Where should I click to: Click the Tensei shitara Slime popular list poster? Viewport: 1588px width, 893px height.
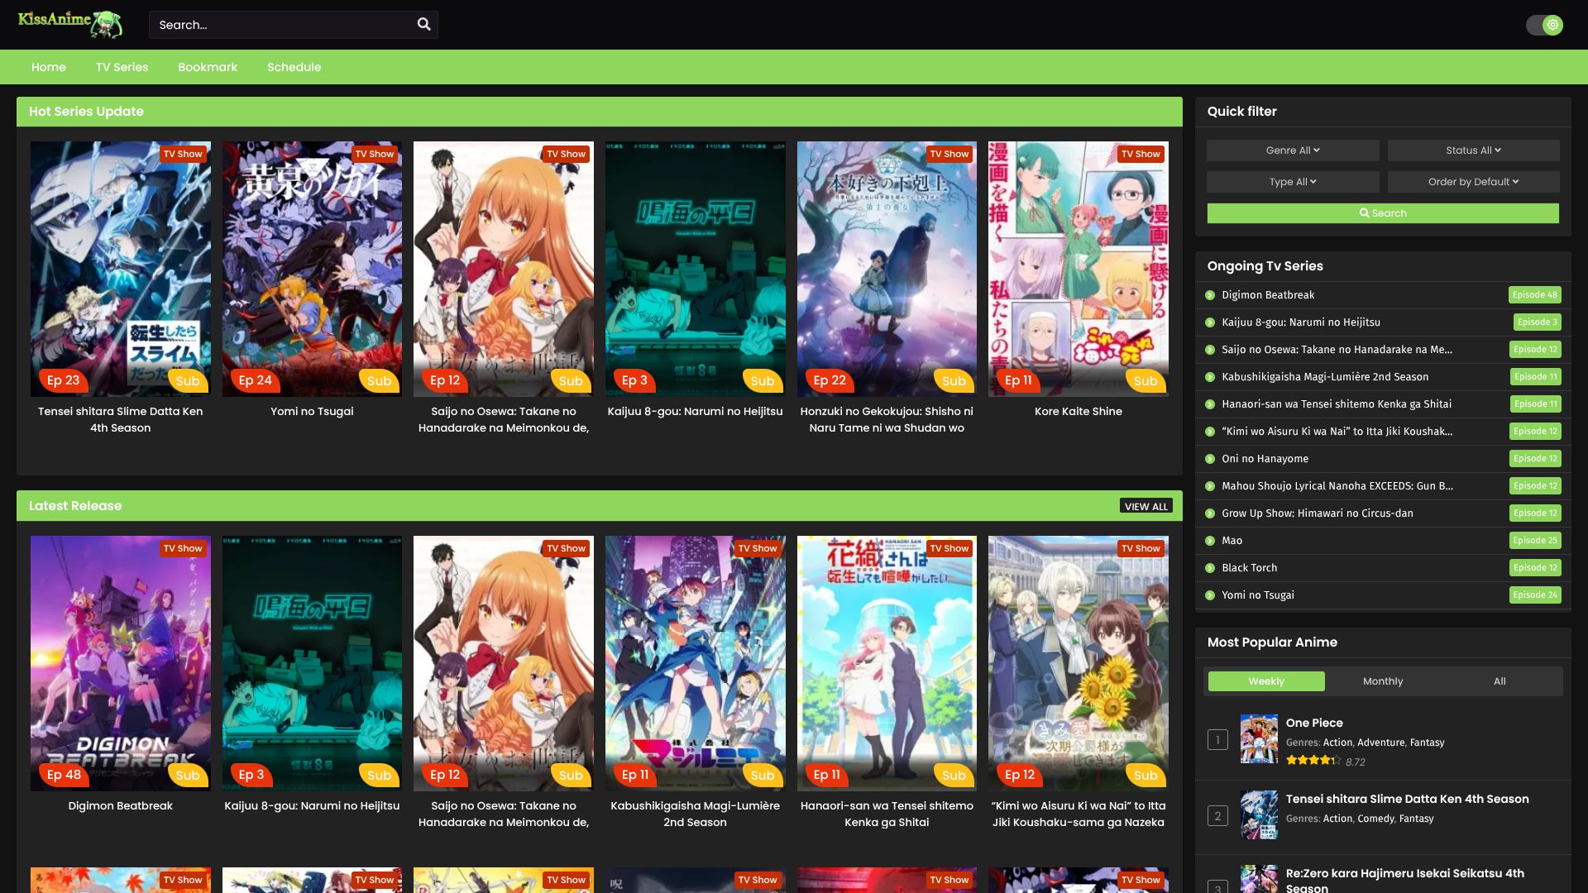[x=1259, y=815]
